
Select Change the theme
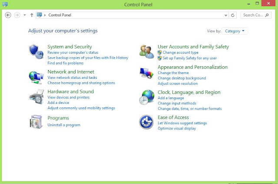coord(173,73)
